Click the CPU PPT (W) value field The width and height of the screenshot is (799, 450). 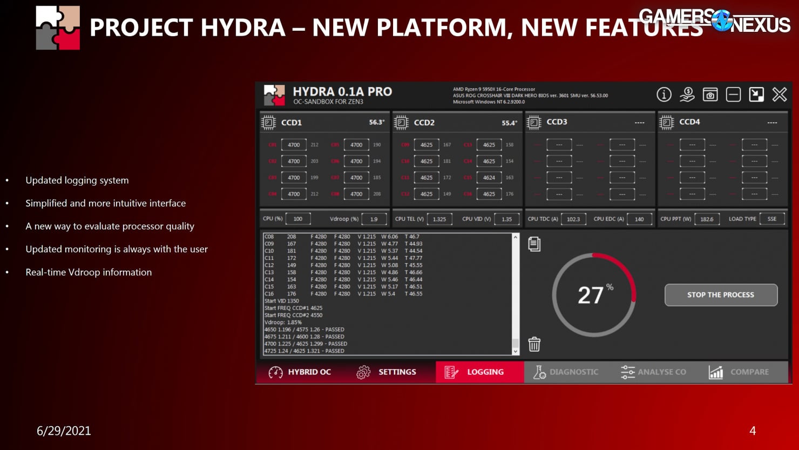pyautogui.click(x=707, y=219)
